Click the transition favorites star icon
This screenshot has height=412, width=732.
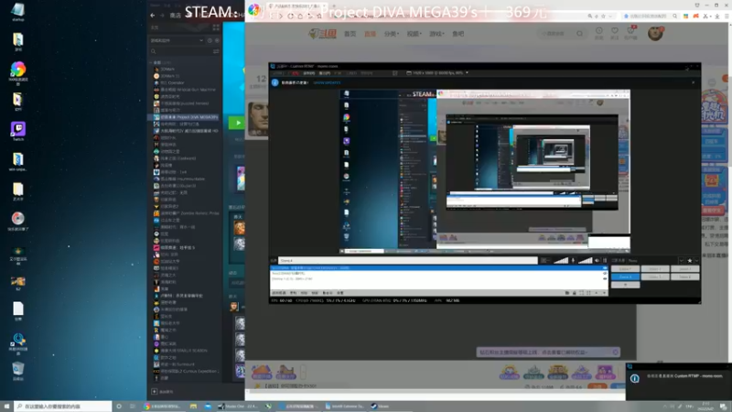[x=690, y=261]
